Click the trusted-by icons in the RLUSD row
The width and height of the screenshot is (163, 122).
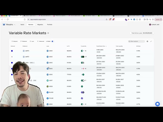[83, 92]
